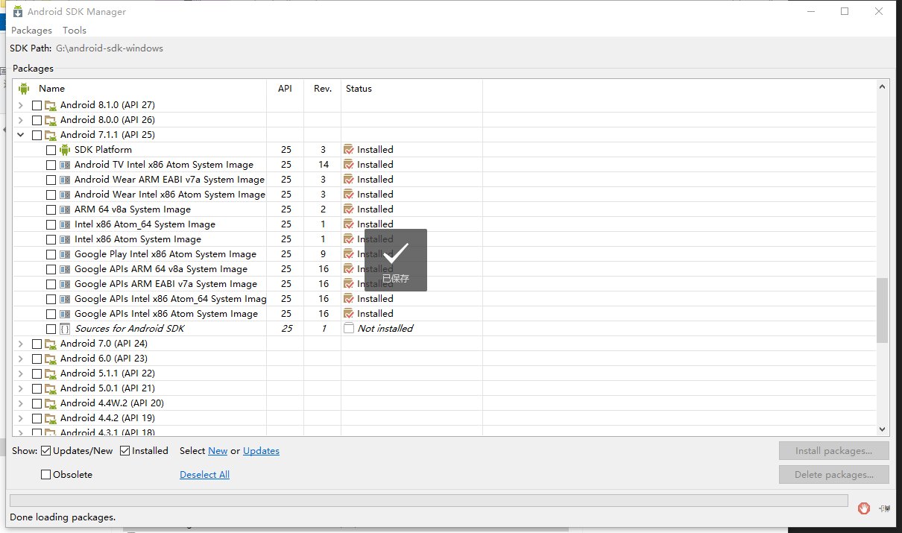Image resolution: width=902 pixels, height=533 pixels.
Task: Click the Android 5.0.1 (API 21) folder icon
Action: 51,388
